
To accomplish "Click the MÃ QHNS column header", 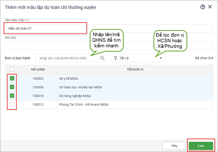I will (x=38, y=69).
